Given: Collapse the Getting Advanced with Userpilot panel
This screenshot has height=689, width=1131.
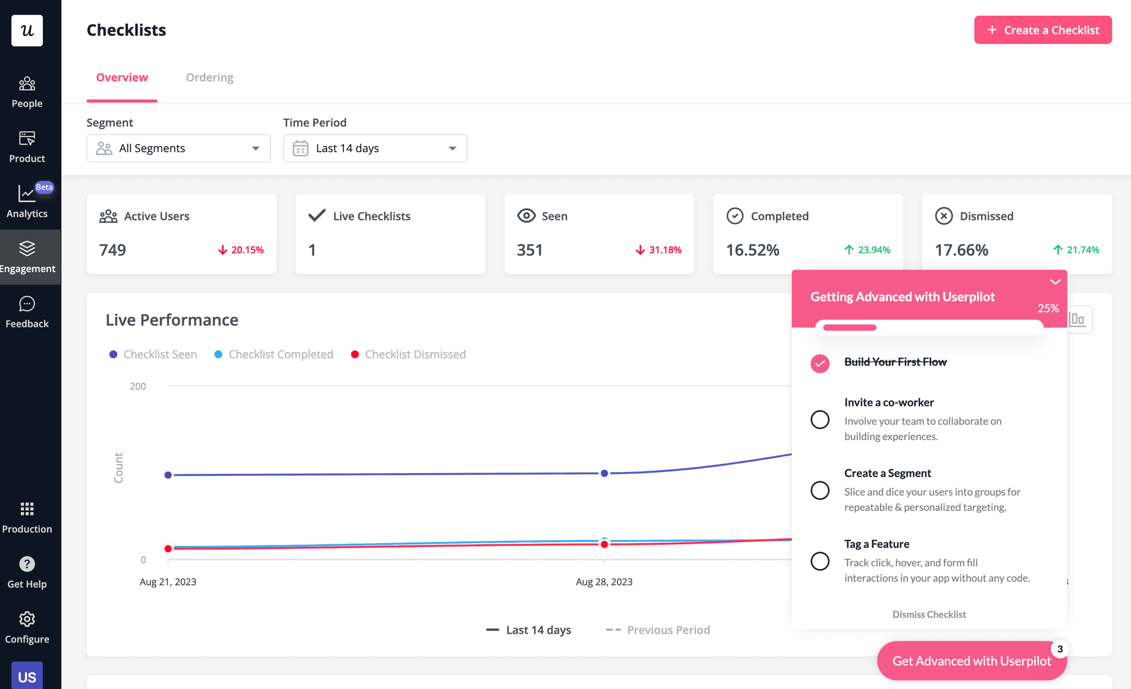Looking at the screenshot, I should pyautogui.click(x=1054, y=282).
